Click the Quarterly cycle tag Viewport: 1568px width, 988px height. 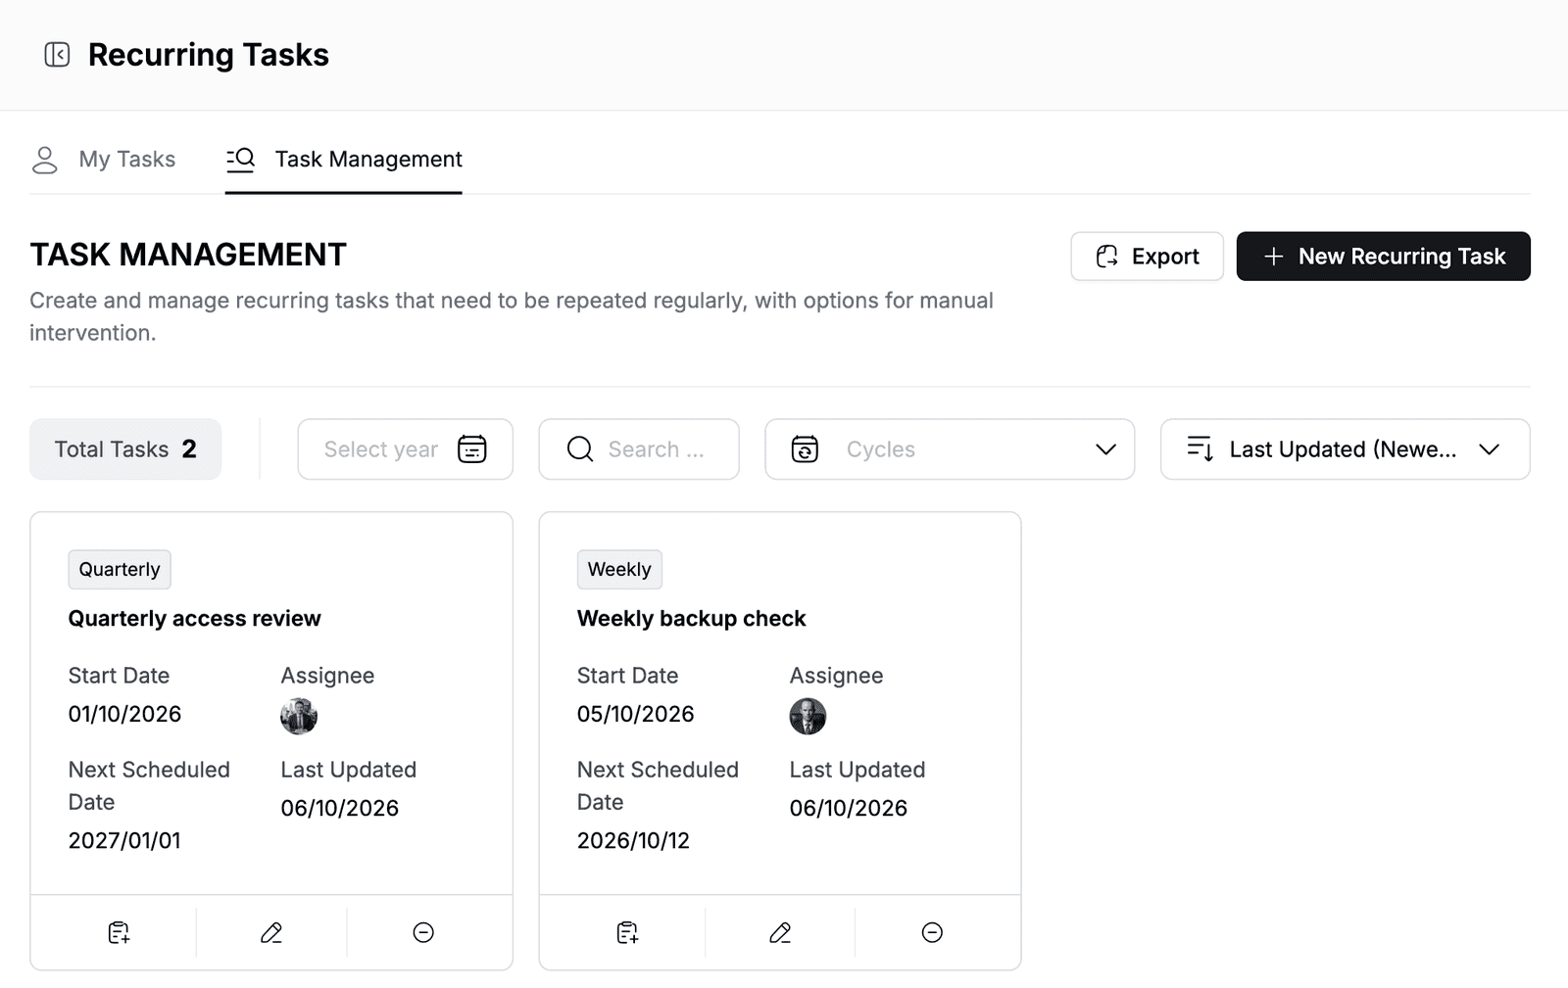pyautogui.click(x=120, y=570)
